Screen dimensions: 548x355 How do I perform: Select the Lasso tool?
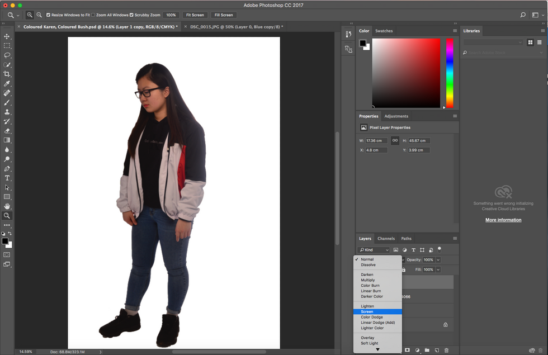coord(7,55)
